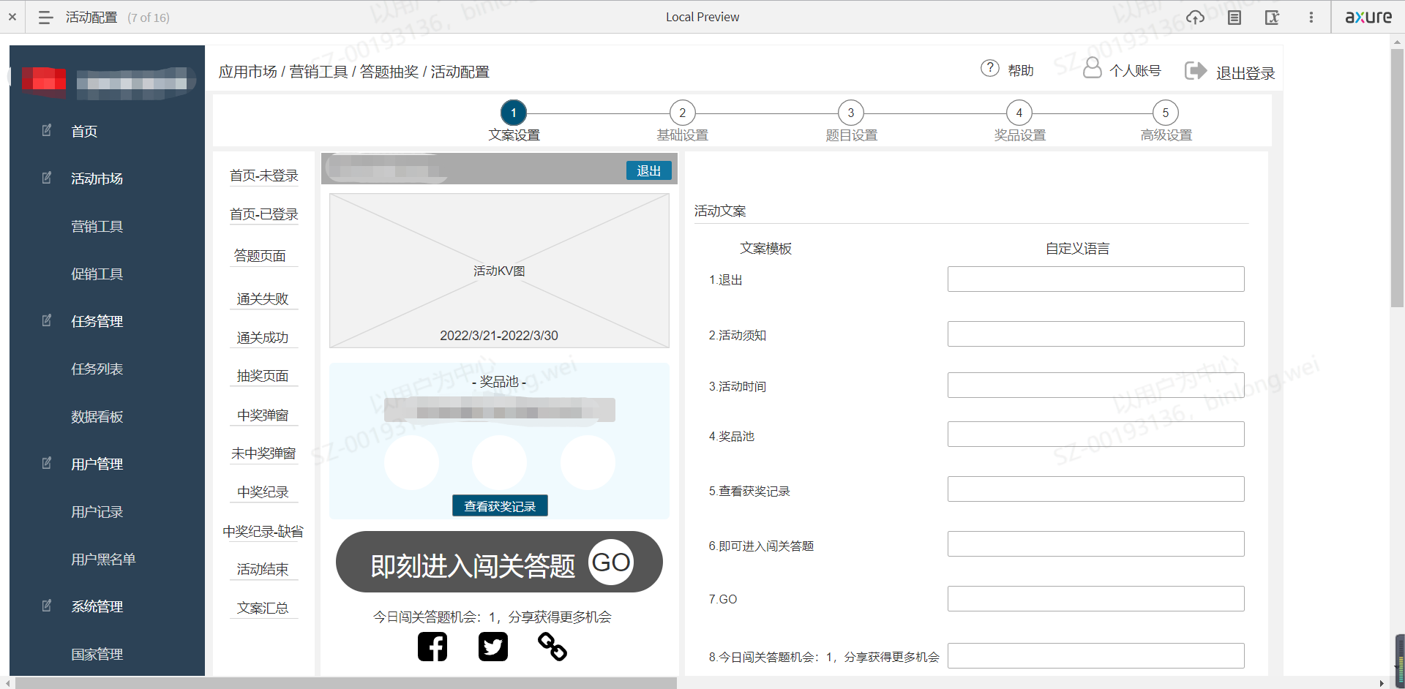Open 任务列表 in the sidebar
The image size is (1405, 689).
pyautogui.click(x=97, y=369)
